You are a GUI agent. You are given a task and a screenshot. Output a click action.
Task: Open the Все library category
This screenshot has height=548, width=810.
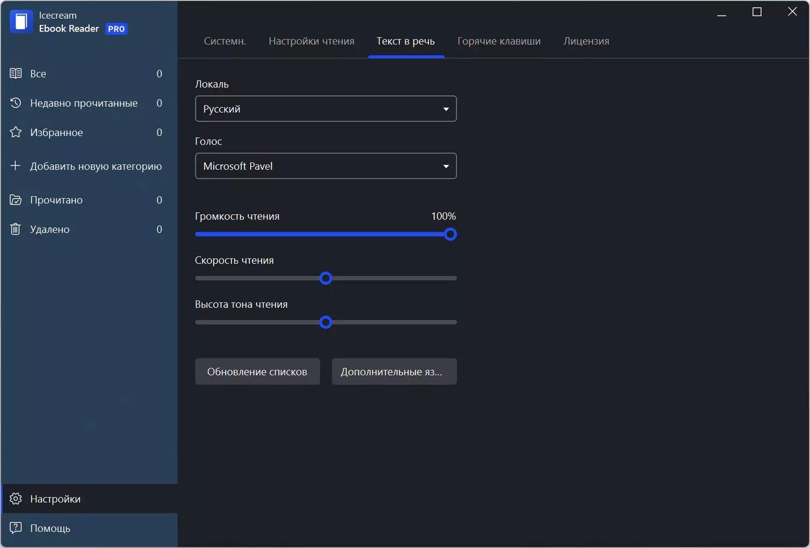89,74
